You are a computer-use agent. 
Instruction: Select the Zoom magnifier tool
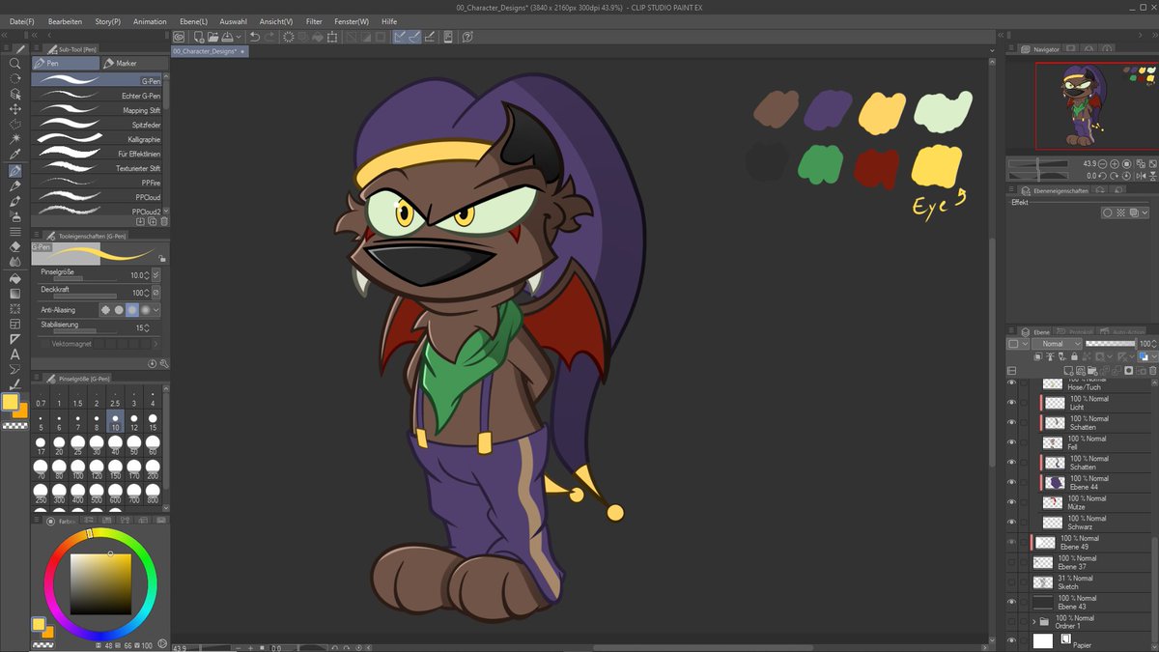pos(14,63)
